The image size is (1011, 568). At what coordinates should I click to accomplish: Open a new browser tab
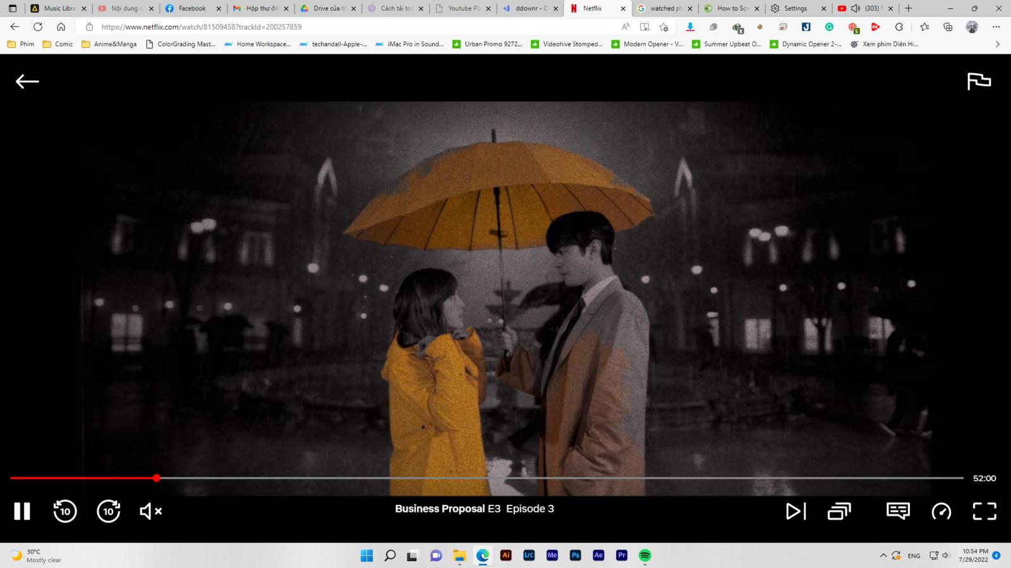[909, 8]
